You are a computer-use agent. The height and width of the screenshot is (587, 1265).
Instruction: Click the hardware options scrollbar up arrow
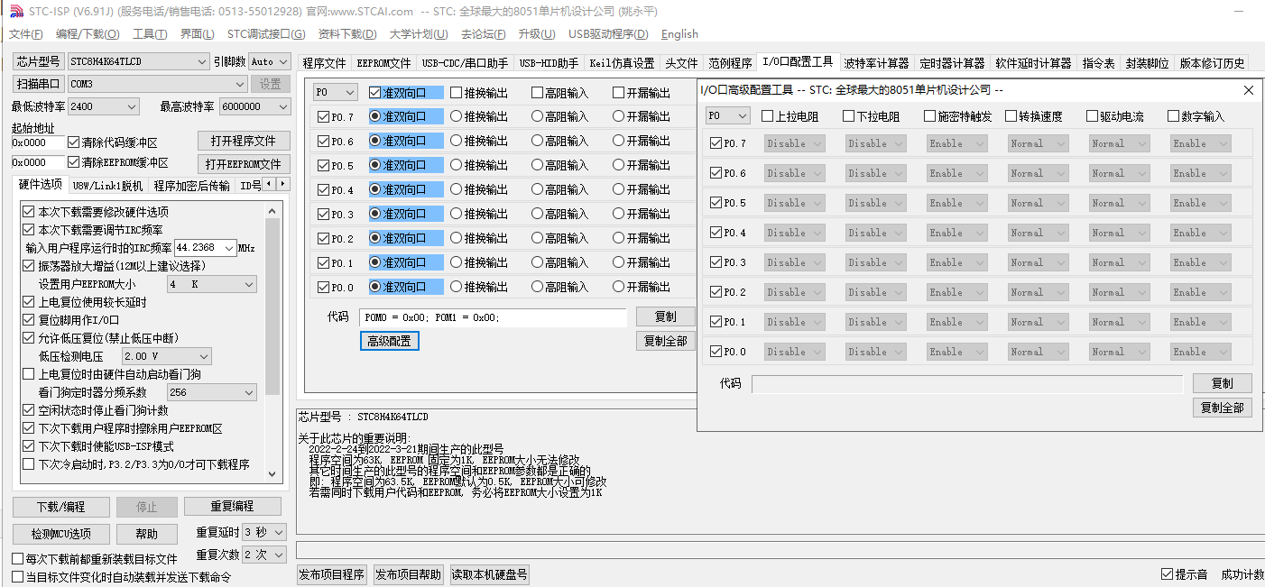tap(273, 211)
